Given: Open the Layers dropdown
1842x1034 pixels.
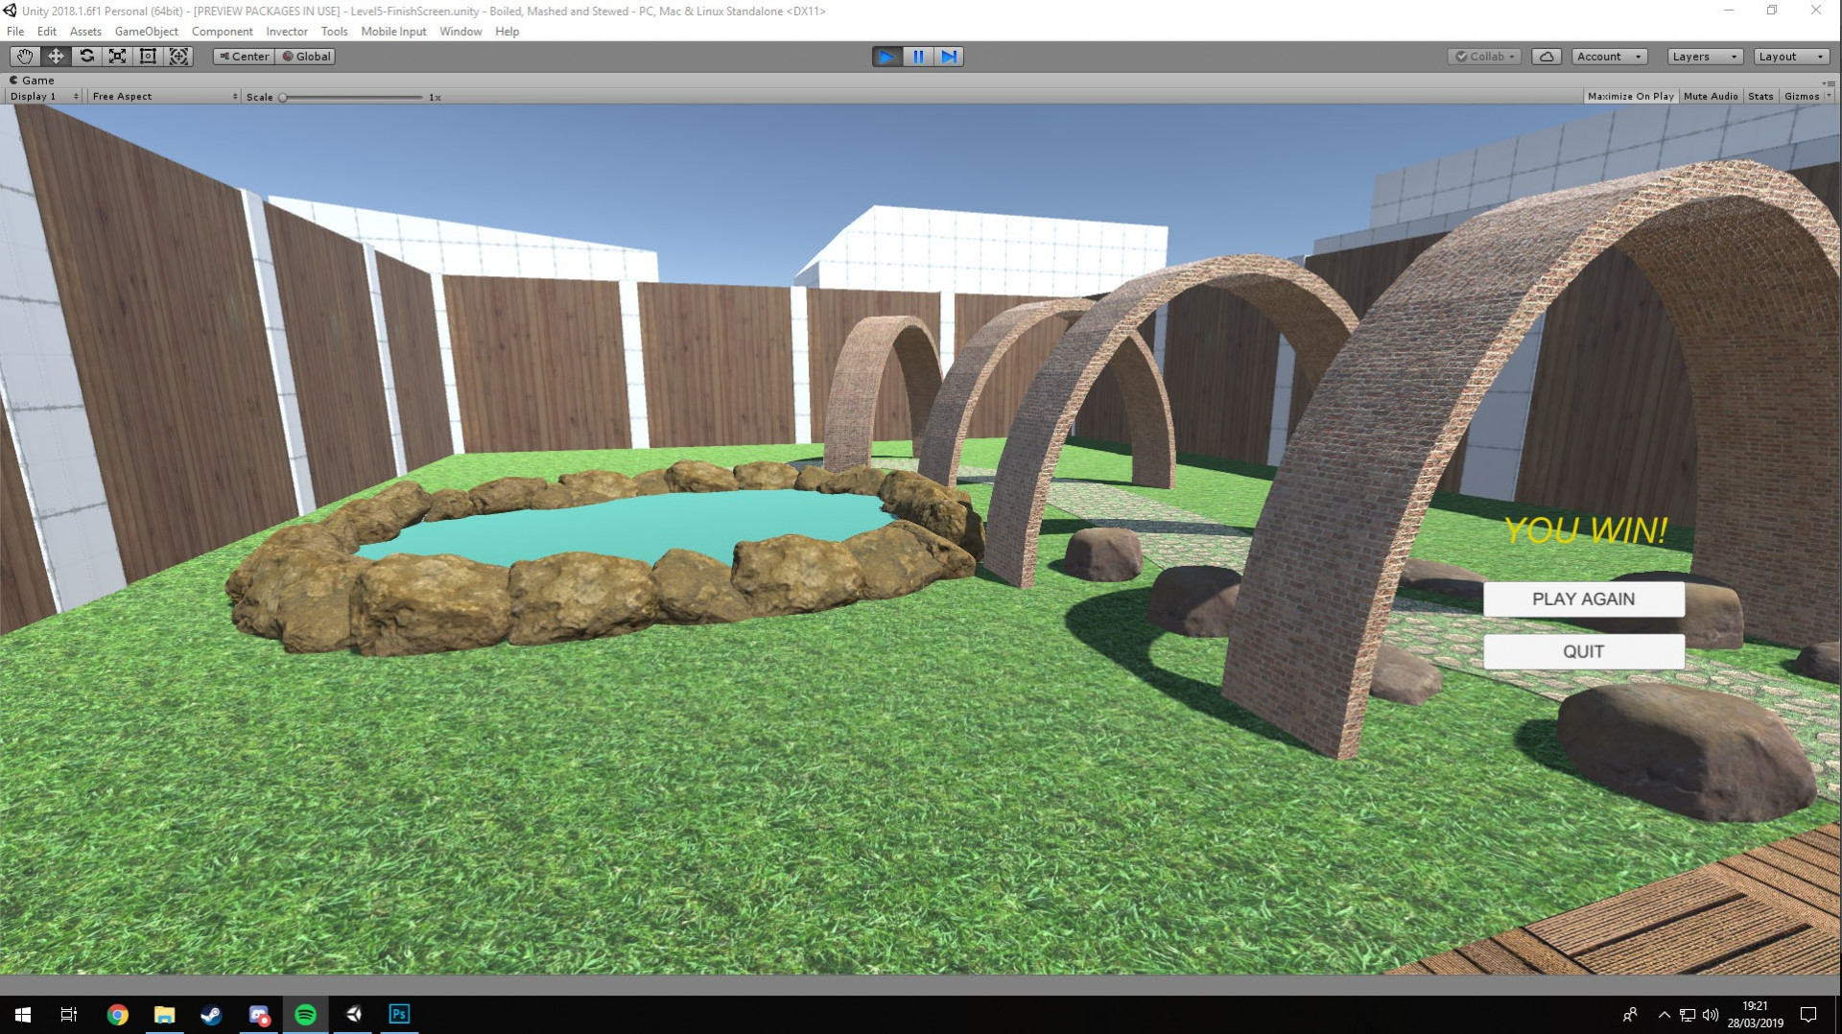Looking at the screenshot, I should pyautogui.click(x=1705, y=57).
